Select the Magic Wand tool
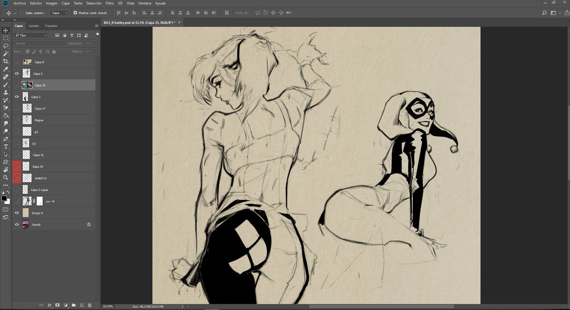The height and width of the screenshot is (310, 570). (x=6, y=54)
